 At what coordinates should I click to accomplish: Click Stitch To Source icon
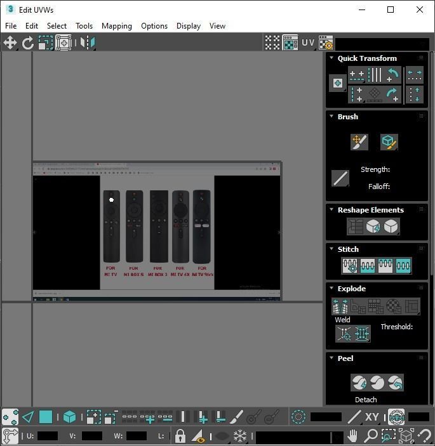pos(385,266)
